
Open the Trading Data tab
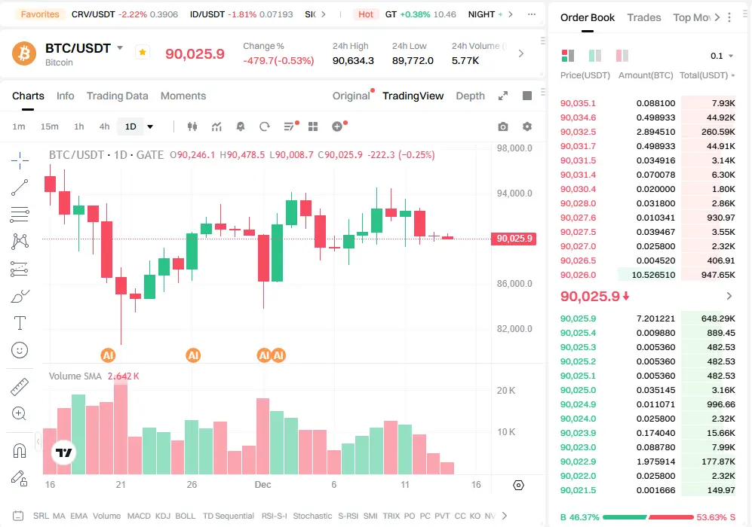pos(117,96)
